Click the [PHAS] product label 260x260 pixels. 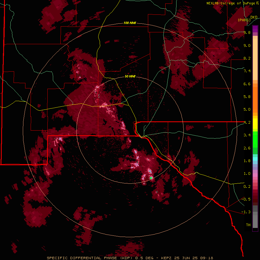point(244,20)
